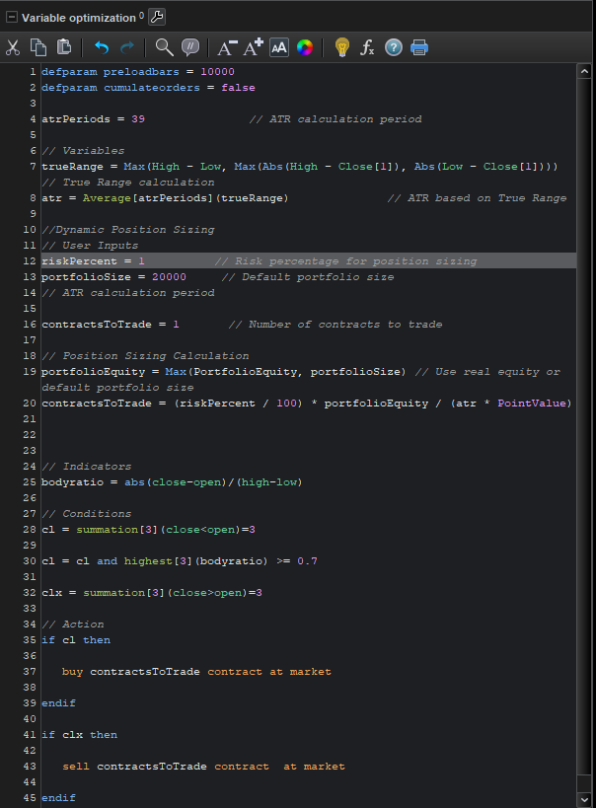The height and width of the screenshot is (808, 596).
Task: Click 'Average' function on line 8
Action: click(x=107, y=198)
